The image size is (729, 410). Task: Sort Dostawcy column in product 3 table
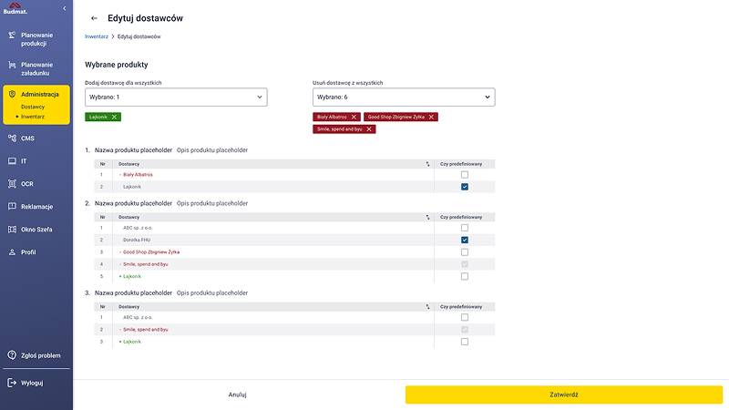(x=427, y=307)
